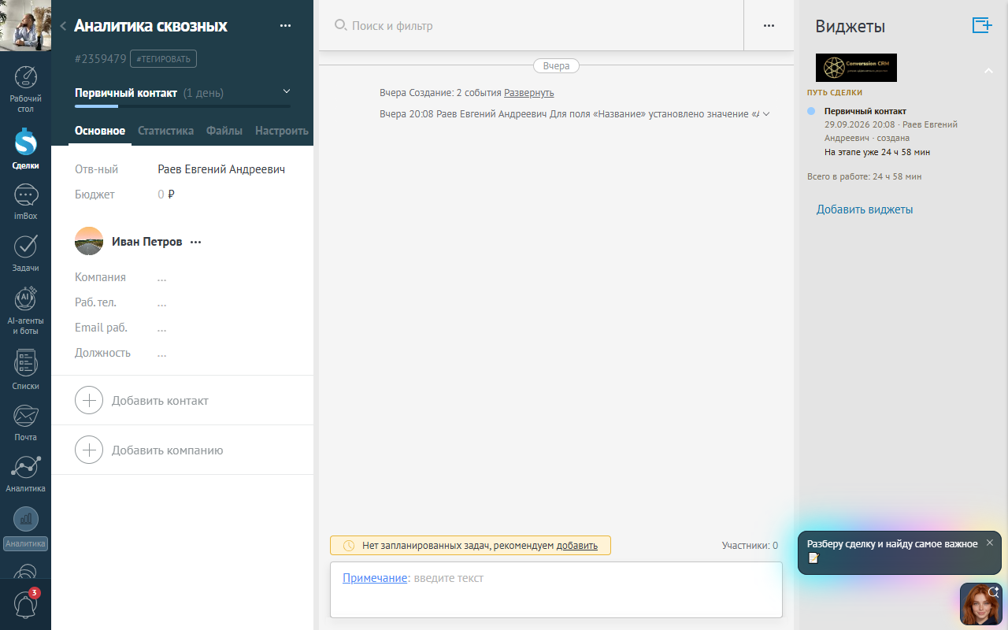
Task: Open feed options three-dots near search
Action: point(769,25)
